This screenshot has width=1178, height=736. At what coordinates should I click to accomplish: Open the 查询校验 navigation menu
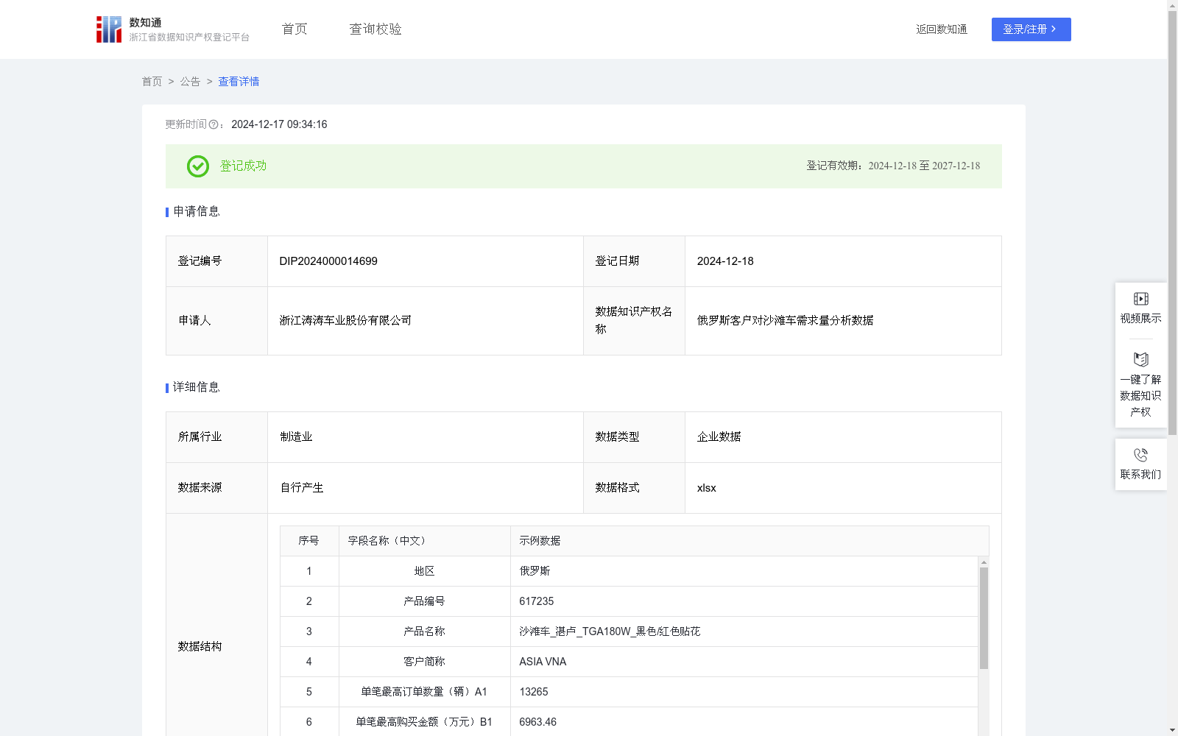375,29
